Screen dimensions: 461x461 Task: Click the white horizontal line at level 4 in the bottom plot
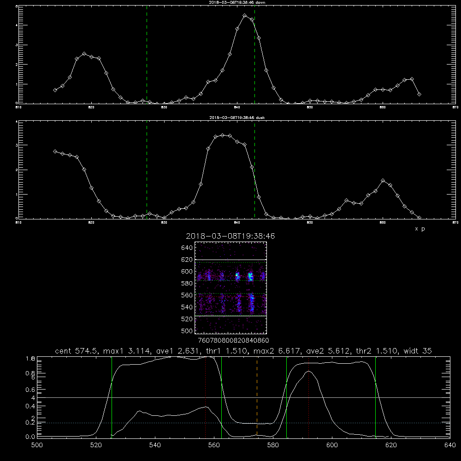click(x=243, y=397)
